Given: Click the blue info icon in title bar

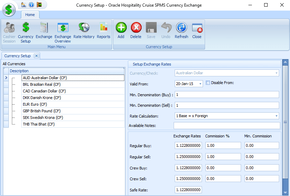Looking at the screenshot, I should (31, 5).
